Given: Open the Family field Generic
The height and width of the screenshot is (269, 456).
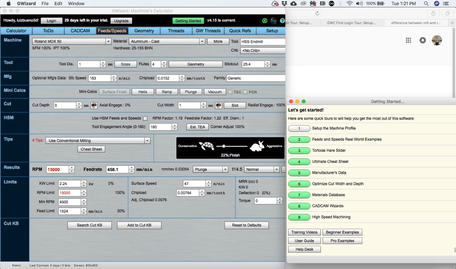Looking at the screenshot, I should click(x=256, y=78).
